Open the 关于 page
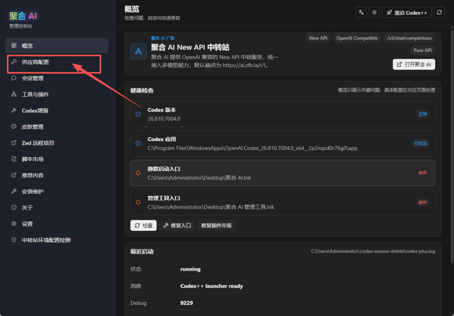The width and height of the screenshot is (454, 316). click(x=57, y=208)
